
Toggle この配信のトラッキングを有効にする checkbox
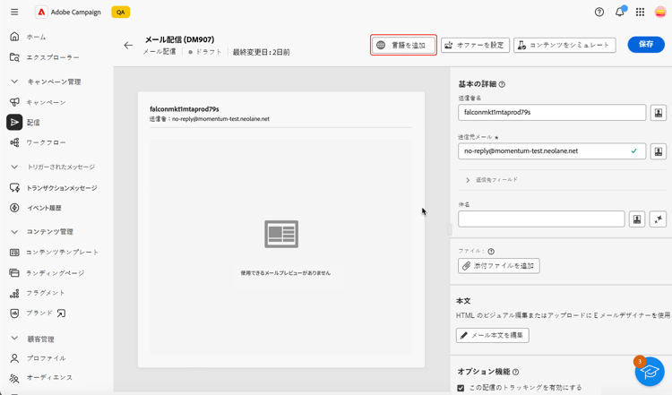point(461,388)
